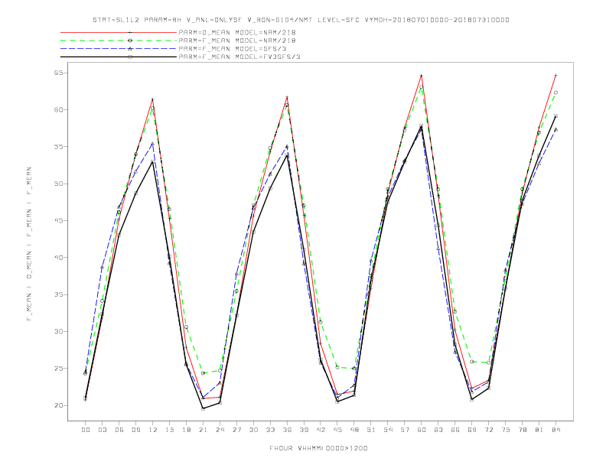This screenshot has height=468, width=606.
Task: Click x-axis forecast hour label 39
Action: click(304, 430)
